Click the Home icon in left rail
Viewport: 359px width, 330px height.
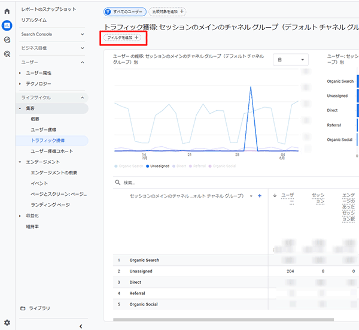click(7, 11)
